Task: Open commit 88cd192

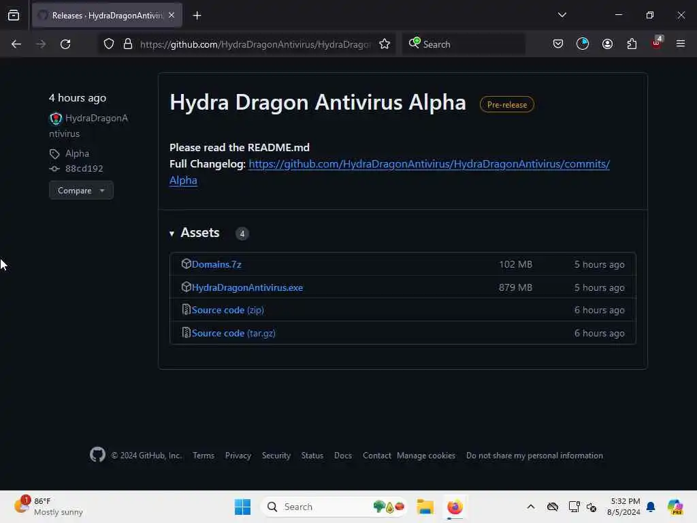Action: pyautogui.click(x=84, y=169)
